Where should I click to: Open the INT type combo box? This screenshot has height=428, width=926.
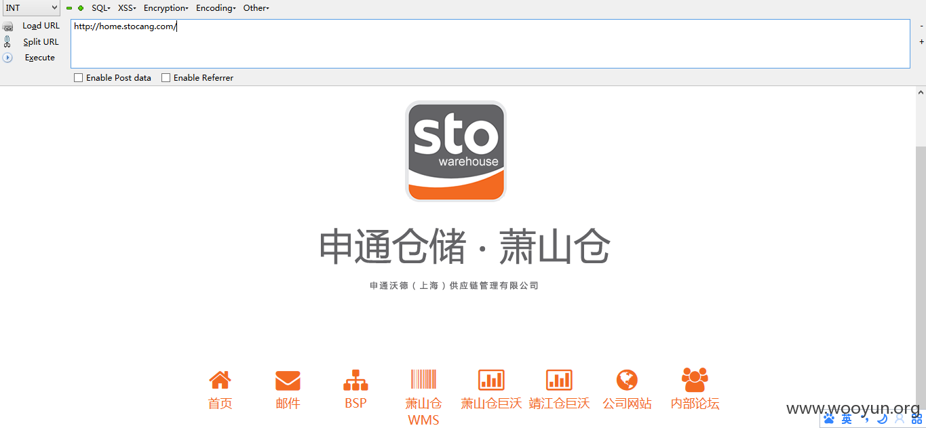(x=31, y=8)
